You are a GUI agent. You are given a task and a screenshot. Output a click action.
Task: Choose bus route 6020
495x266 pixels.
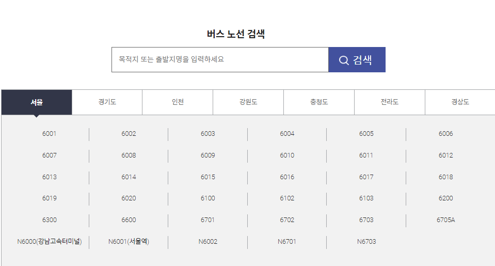(129, 198)
